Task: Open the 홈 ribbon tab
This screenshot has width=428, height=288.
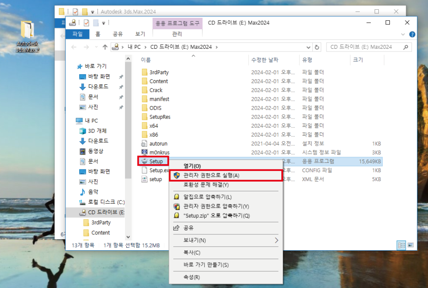Action: pyautogui.click(x=98, y=34)
